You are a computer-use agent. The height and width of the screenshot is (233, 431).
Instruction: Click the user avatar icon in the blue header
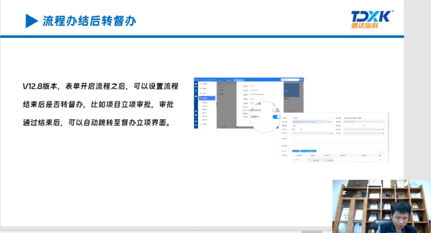coord(302,80)
